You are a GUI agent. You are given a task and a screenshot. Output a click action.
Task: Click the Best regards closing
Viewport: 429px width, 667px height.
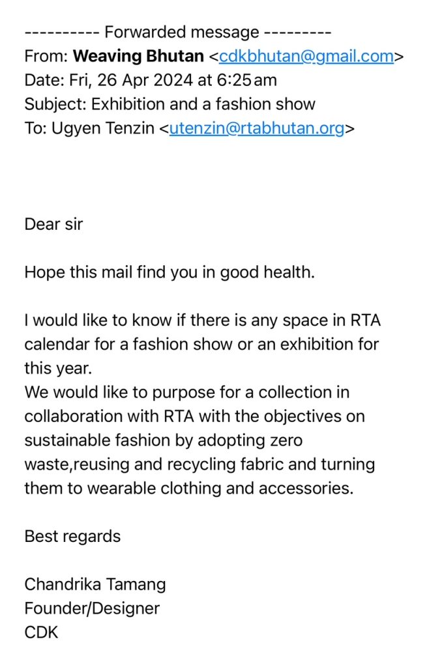point(73,537)
